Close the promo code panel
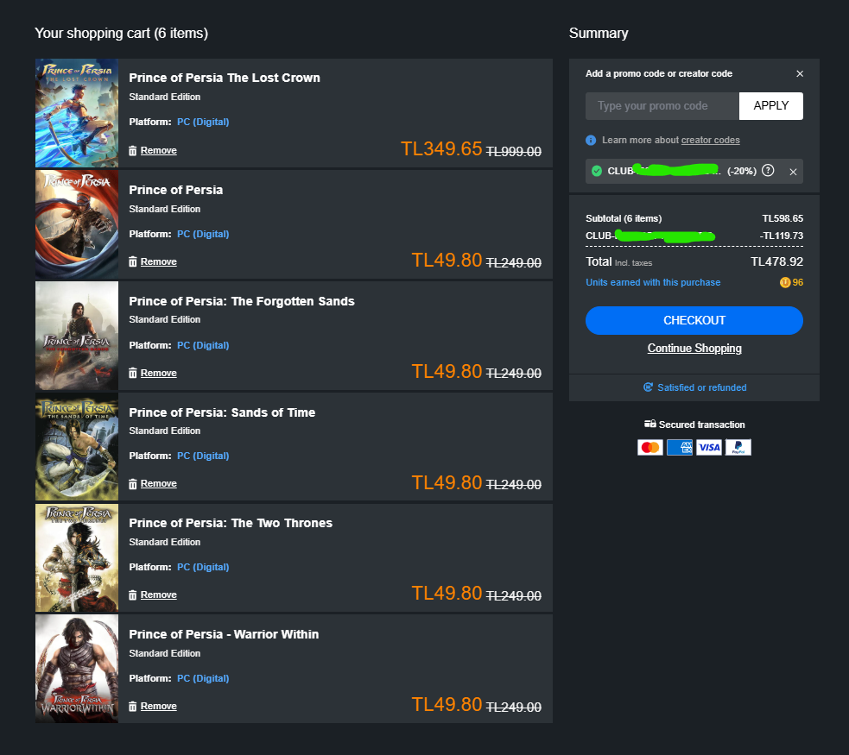 pos(800,73)
